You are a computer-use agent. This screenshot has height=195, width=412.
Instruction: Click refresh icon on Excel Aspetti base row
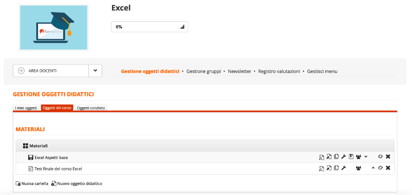pyautogui.click(x=380, y=157)
